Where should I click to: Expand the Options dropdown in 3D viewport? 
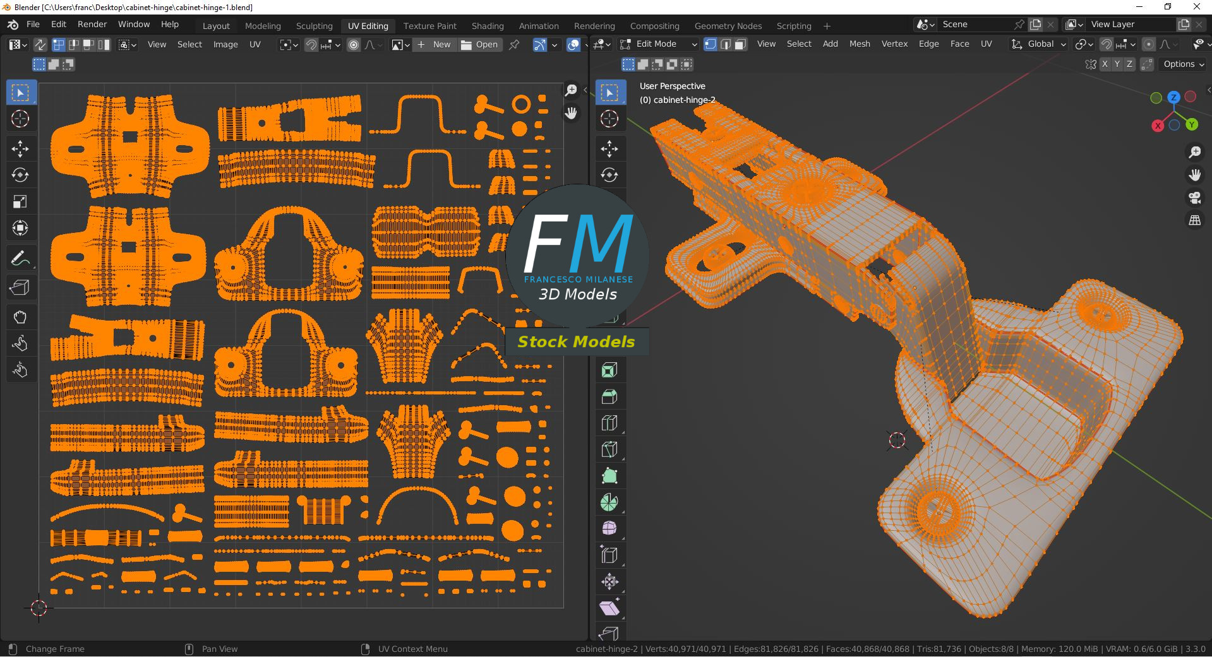1183,64
